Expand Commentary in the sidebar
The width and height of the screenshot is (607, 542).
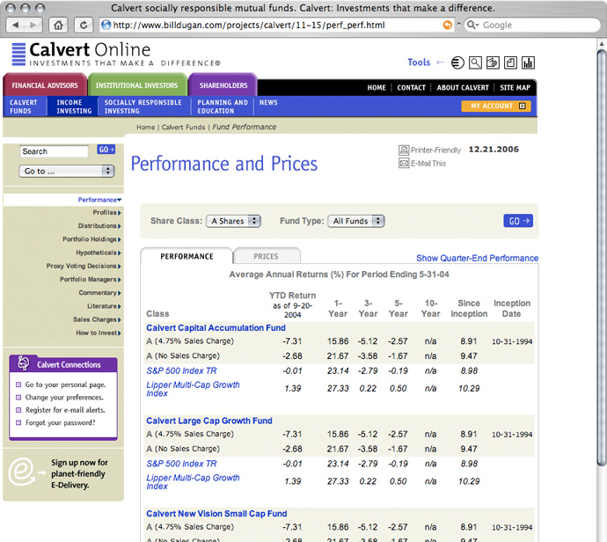point(100,293)
